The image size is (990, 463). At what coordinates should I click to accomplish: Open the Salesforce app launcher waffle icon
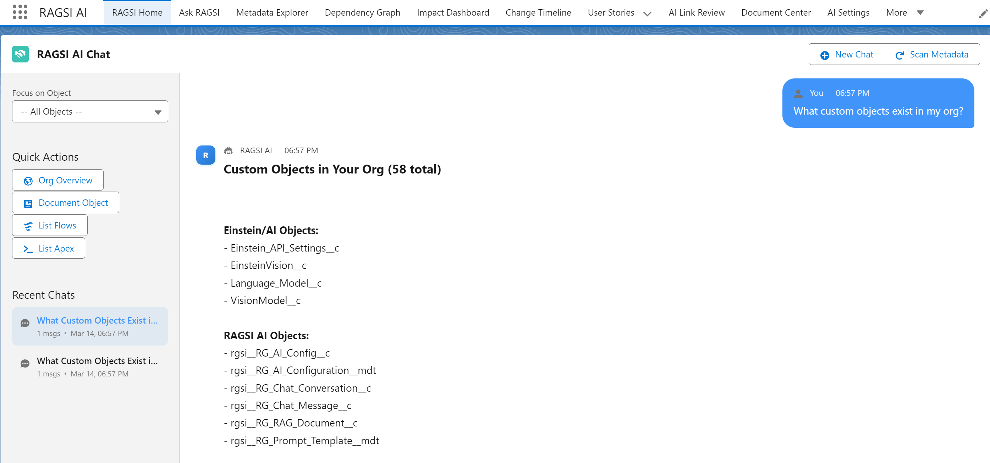pyautogui.click(x=20, y=12)
